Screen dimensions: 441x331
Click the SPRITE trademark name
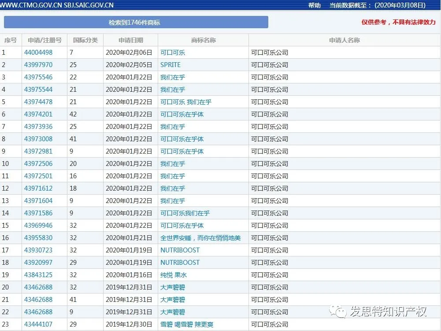(170, 65)
